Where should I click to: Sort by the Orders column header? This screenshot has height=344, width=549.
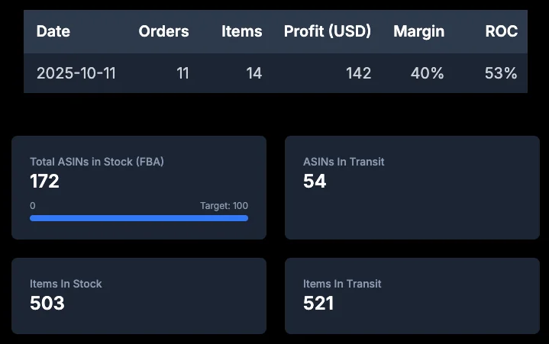coord(163,31)
